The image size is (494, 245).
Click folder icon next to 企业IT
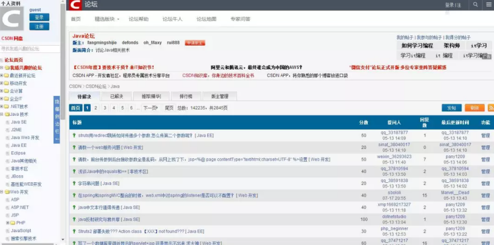pyautogui.click(x=6, y=99)
